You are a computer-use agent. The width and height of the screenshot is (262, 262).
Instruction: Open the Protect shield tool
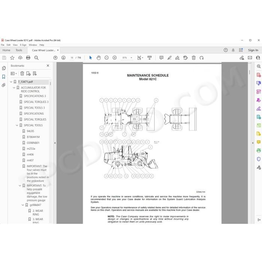tap(259, 159)
